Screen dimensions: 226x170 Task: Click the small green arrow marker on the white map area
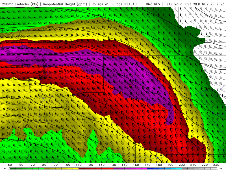(x=208, y=37)
